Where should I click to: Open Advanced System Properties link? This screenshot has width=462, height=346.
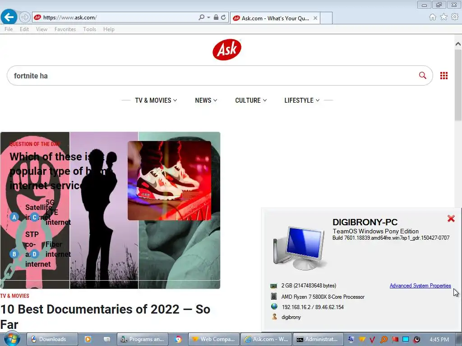420,286
